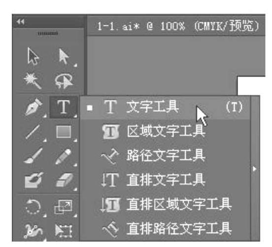Image resolution: width=272 pixels, height=247 pixels.
Task: Select the Blob Brush tool
Action: [x=34, y=180]
